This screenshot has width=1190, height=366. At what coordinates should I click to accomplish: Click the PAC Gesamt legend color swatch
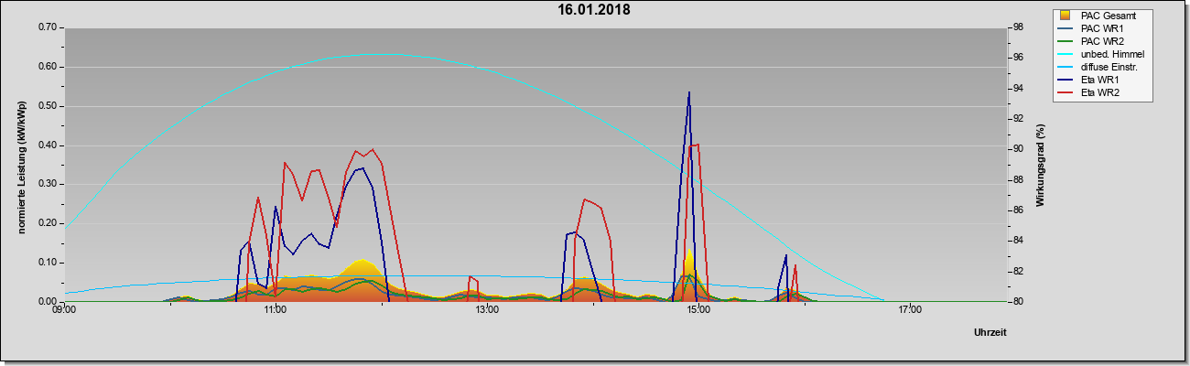(x=1064, y=16)
